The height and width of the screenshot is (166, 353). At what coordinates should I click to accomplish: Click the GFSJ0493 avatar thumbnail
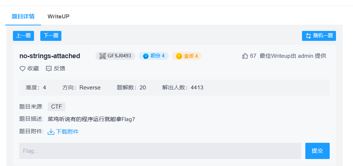pos(102,56)
